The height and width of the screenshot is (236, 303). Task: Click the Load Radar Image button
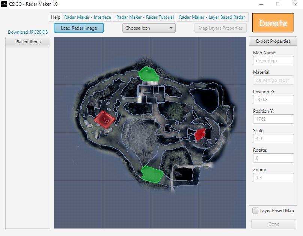(x=79, y=28)
